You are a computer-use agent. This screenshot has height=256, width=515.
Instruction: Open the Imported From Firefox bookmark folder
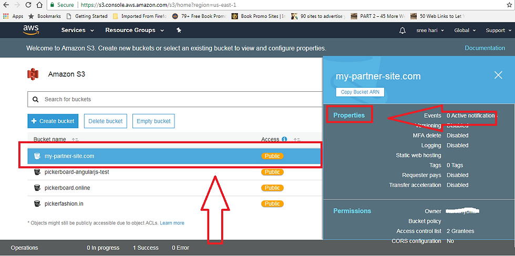[140, 16]
